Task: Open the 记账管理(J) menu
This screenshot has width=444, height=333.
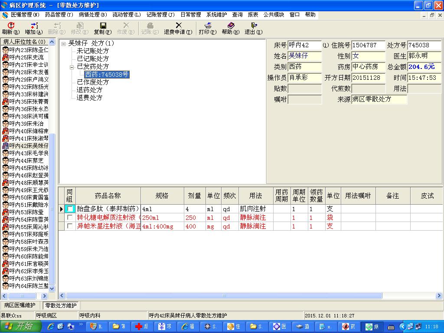Action: point(160,15)
